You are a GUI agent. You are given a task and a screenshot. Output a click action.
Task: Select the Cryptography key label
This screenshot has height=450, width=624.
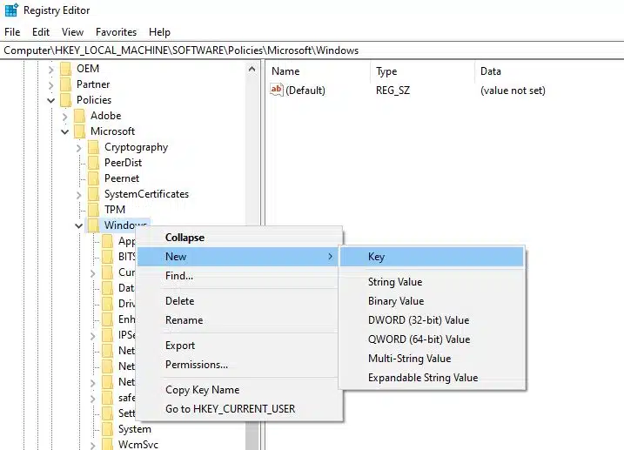click(136, 147)
